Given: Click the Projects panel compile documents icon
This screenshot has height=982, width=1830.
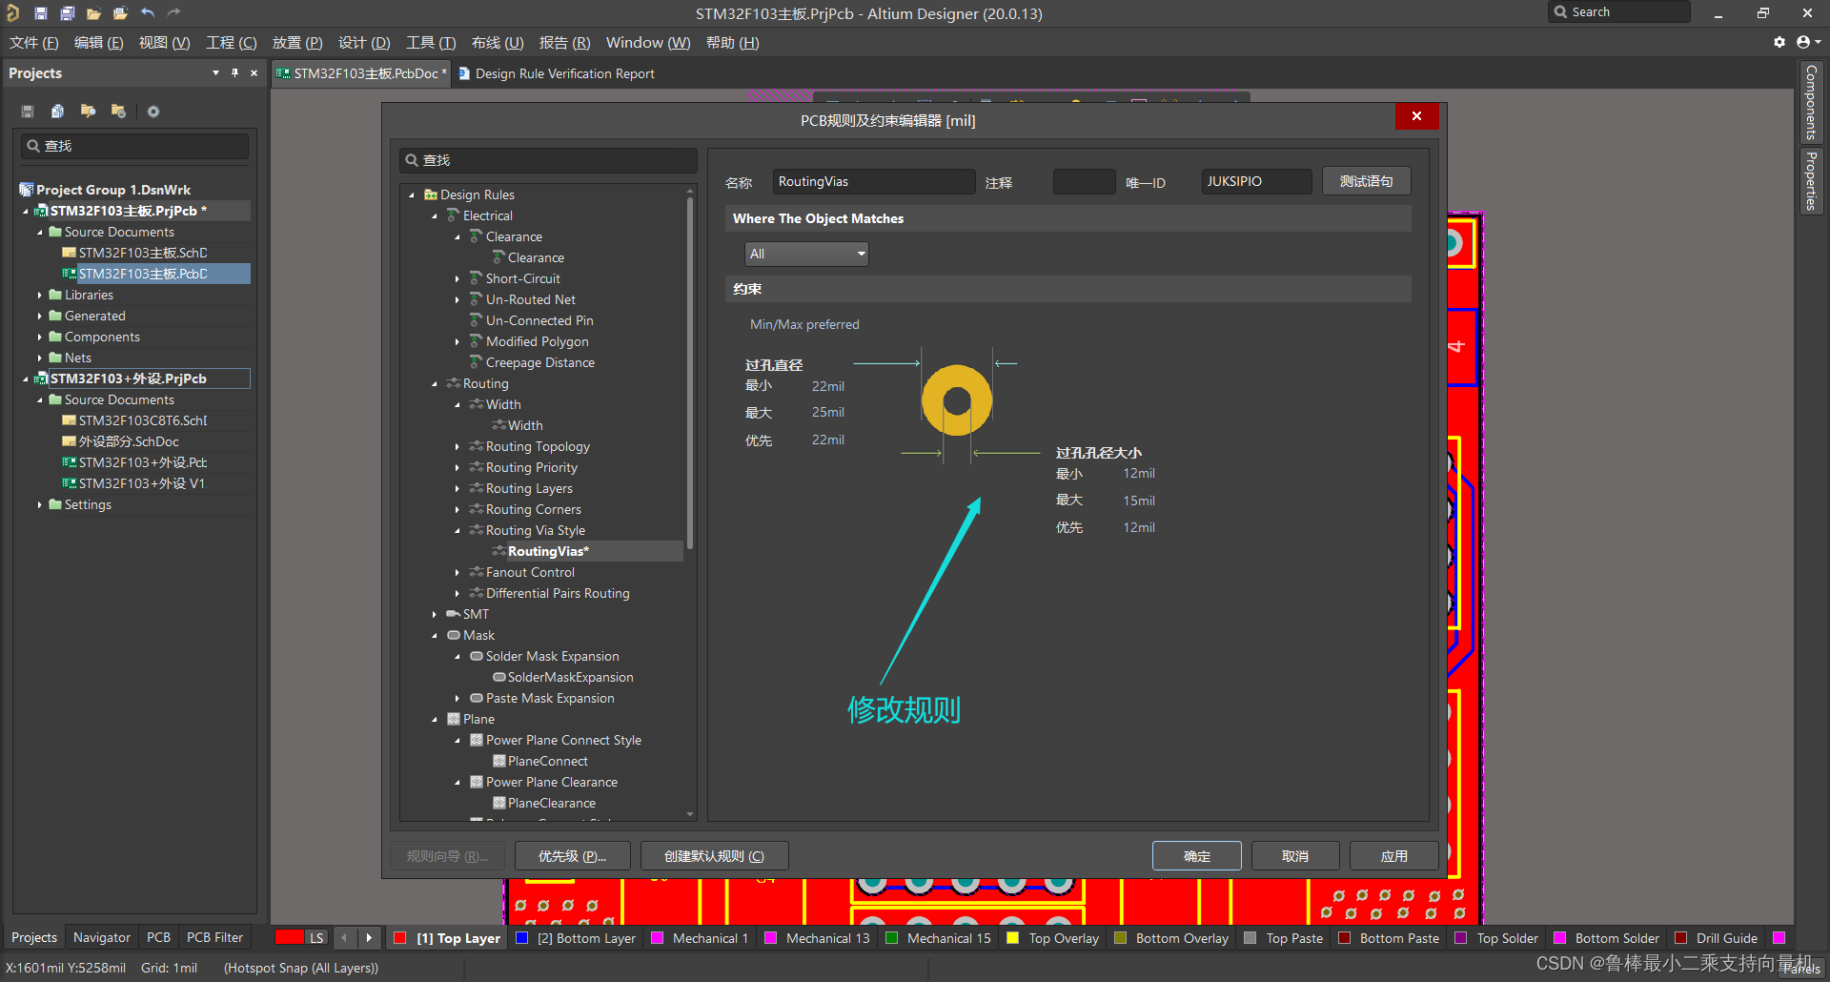Looking at the screenshot, I should click(x=57, y=112).
